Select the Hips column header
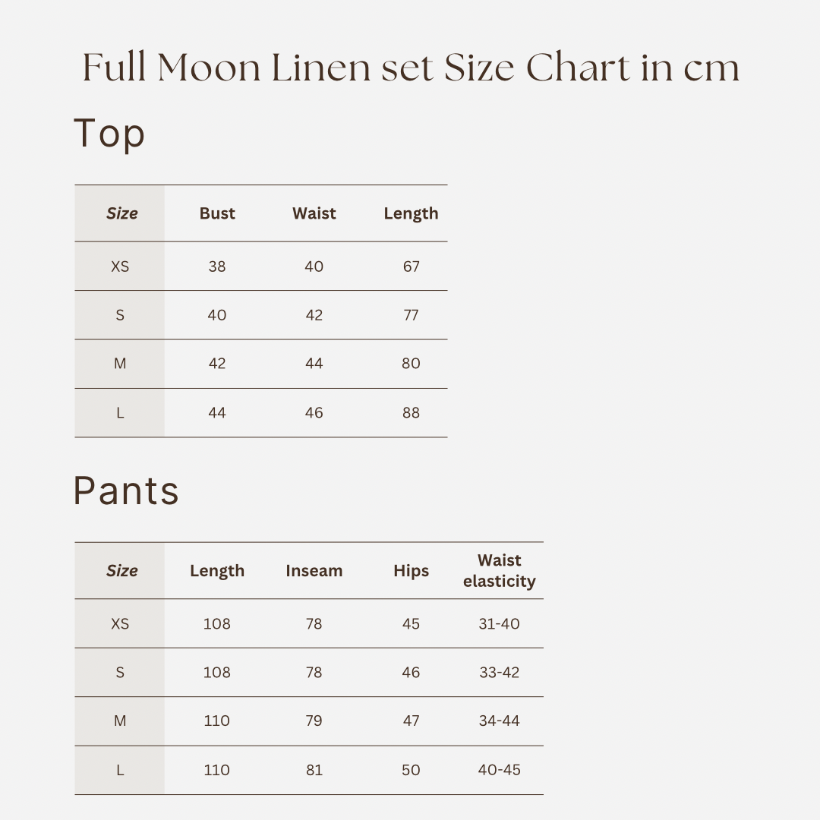Viewport: 820px width, 820px height. 411,571
